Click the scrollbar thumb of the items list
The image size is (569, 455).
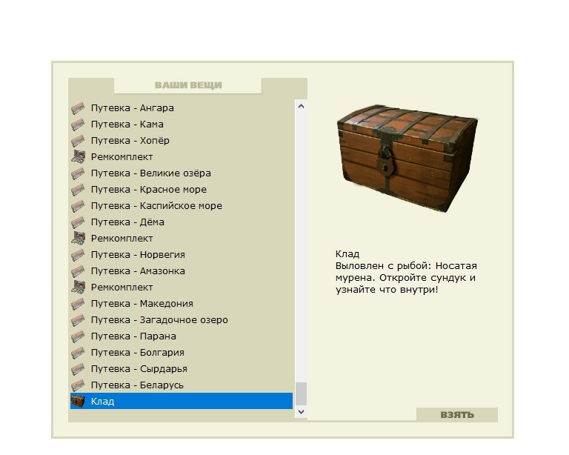click(x=301, y=393)
